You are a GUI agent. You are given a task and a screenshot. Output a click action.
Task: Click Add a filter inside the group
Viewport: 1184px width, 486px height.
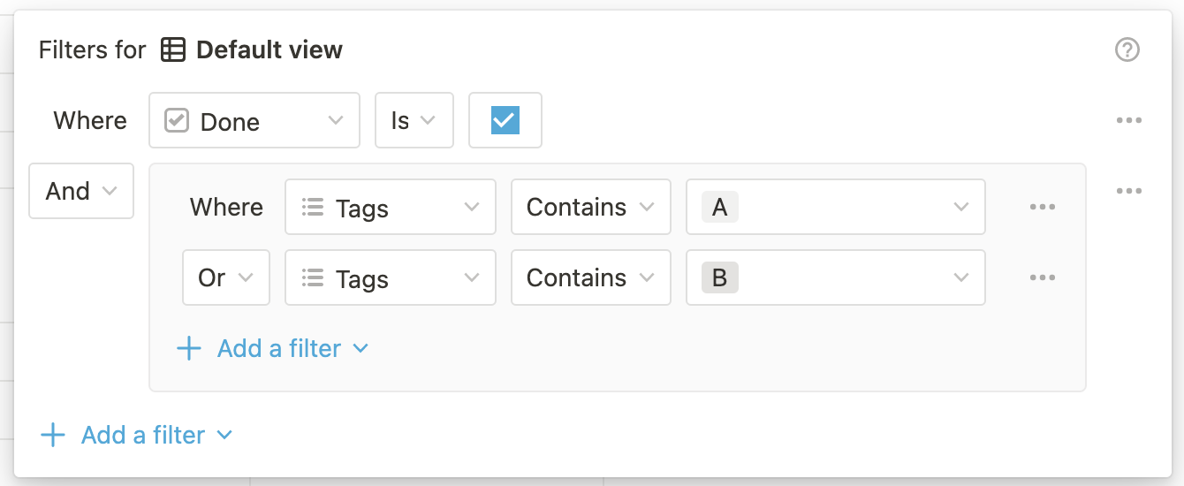pos(279,348)
